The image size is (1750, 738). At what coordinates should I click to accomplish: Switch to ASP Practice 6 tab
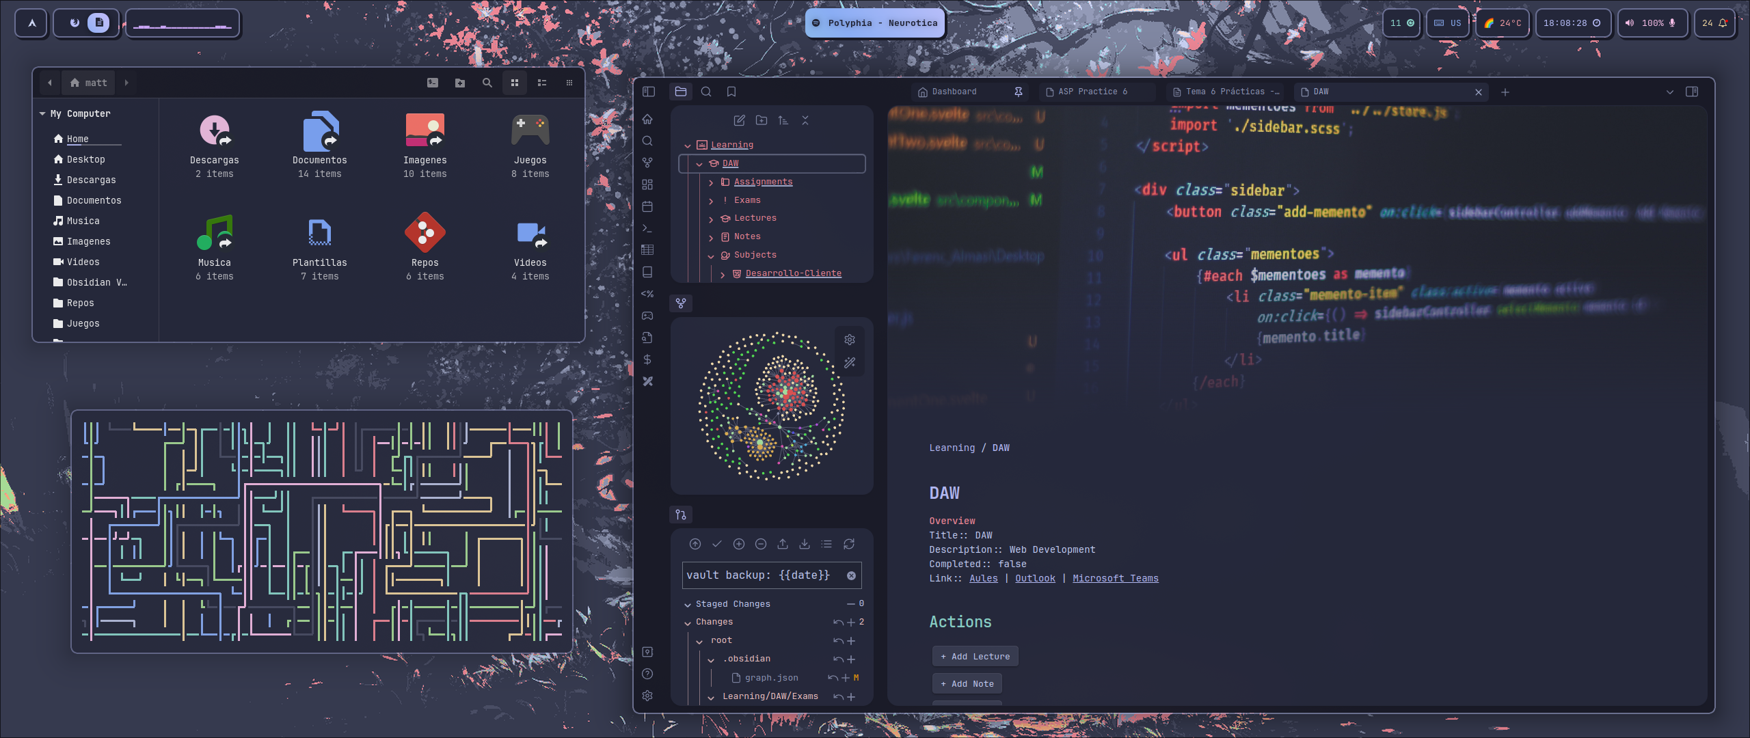coord(1092,92)
